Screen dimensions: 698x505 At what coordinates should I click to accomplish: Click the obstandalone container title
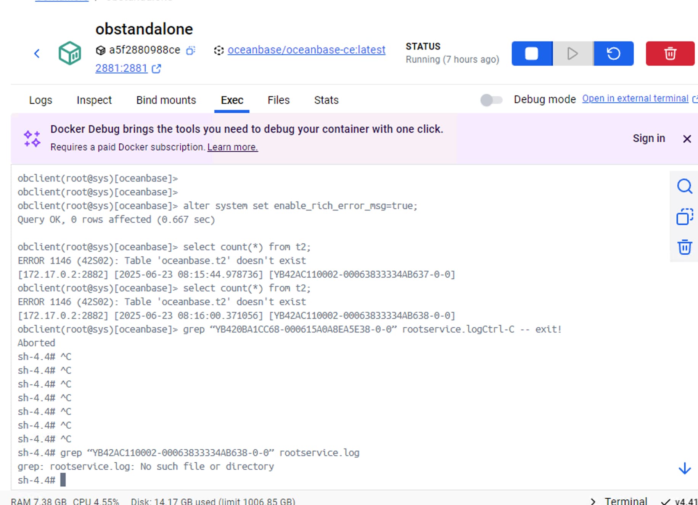pos(144,29)
